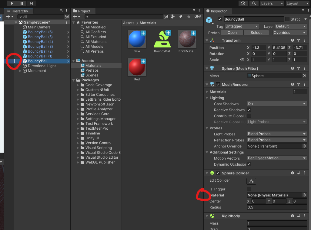Select Main Camera in Hierarchy
Viewport: 311px width, 230px height.
39,27
